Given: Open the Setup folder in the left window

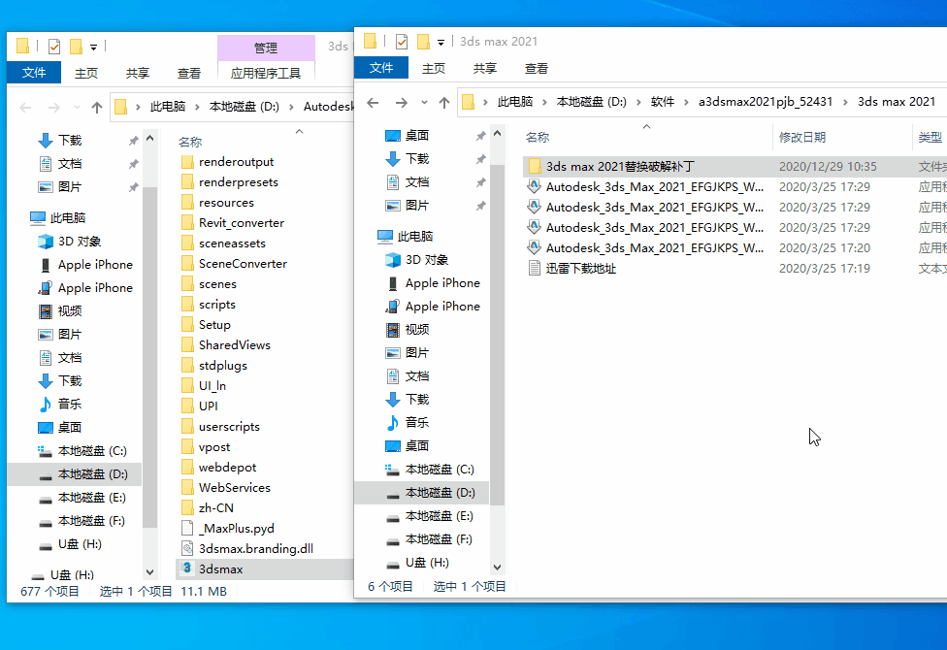Looking at the screenshot, I should pos(214,324).
